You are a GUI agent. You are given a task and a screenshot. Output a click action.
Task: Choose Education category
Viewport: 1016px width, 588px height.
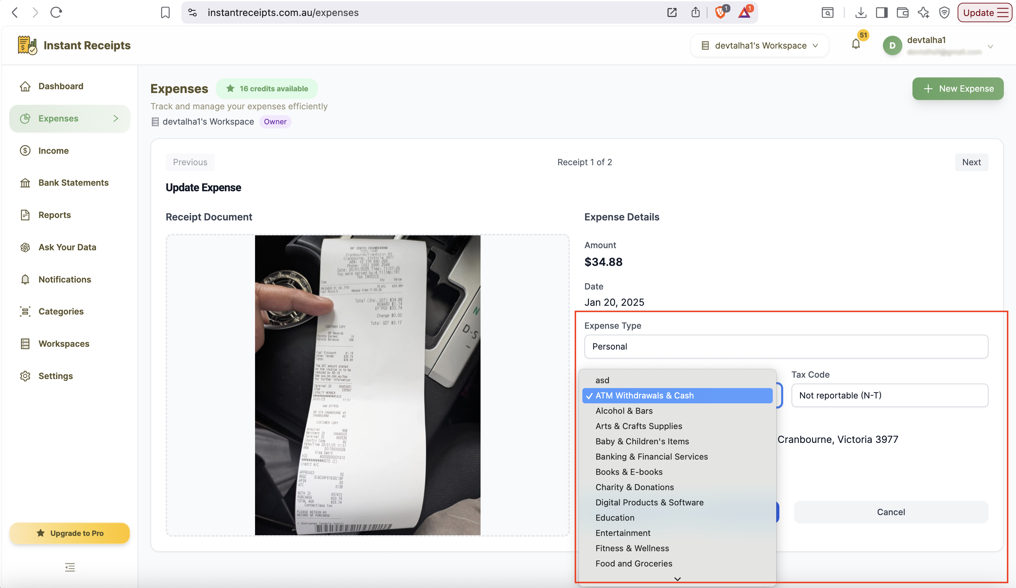click(x=677, y=518)
